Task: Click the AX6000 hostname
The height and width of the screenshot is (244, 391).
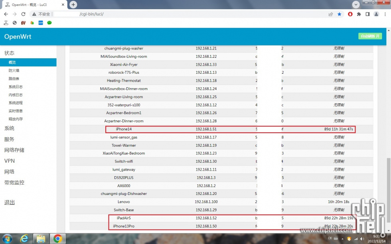Action: pyautogui.click(x=124, y=186)
